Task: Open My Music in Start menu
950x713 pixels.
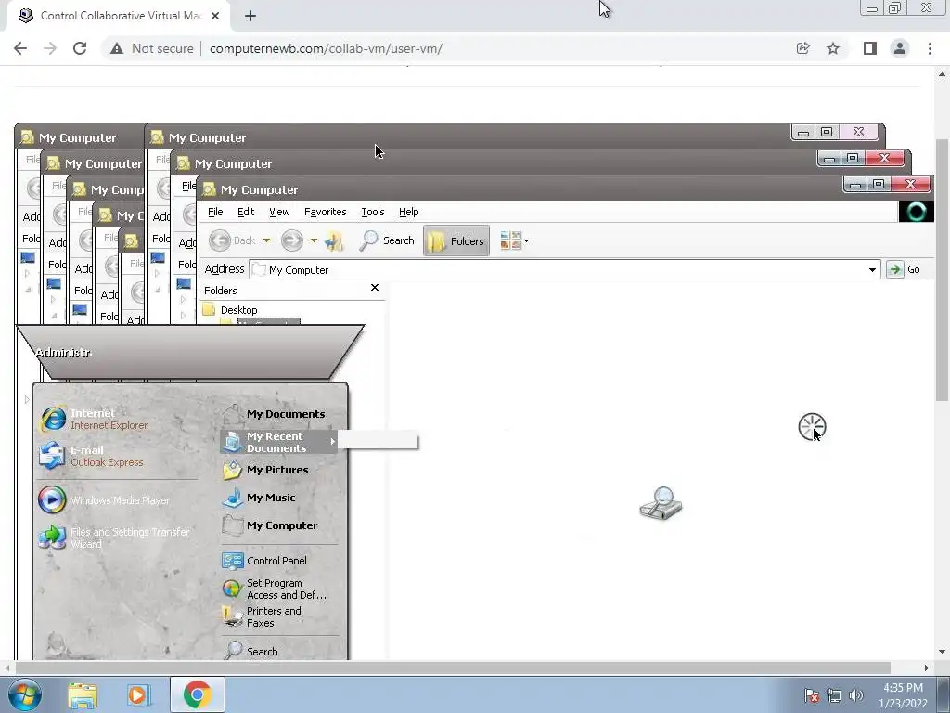Action: [x=259, y=498]
